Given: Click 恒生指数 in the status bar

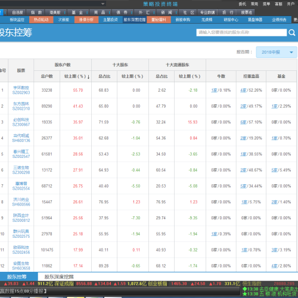Looking at the screenshot, I should (x=252, y=284).
